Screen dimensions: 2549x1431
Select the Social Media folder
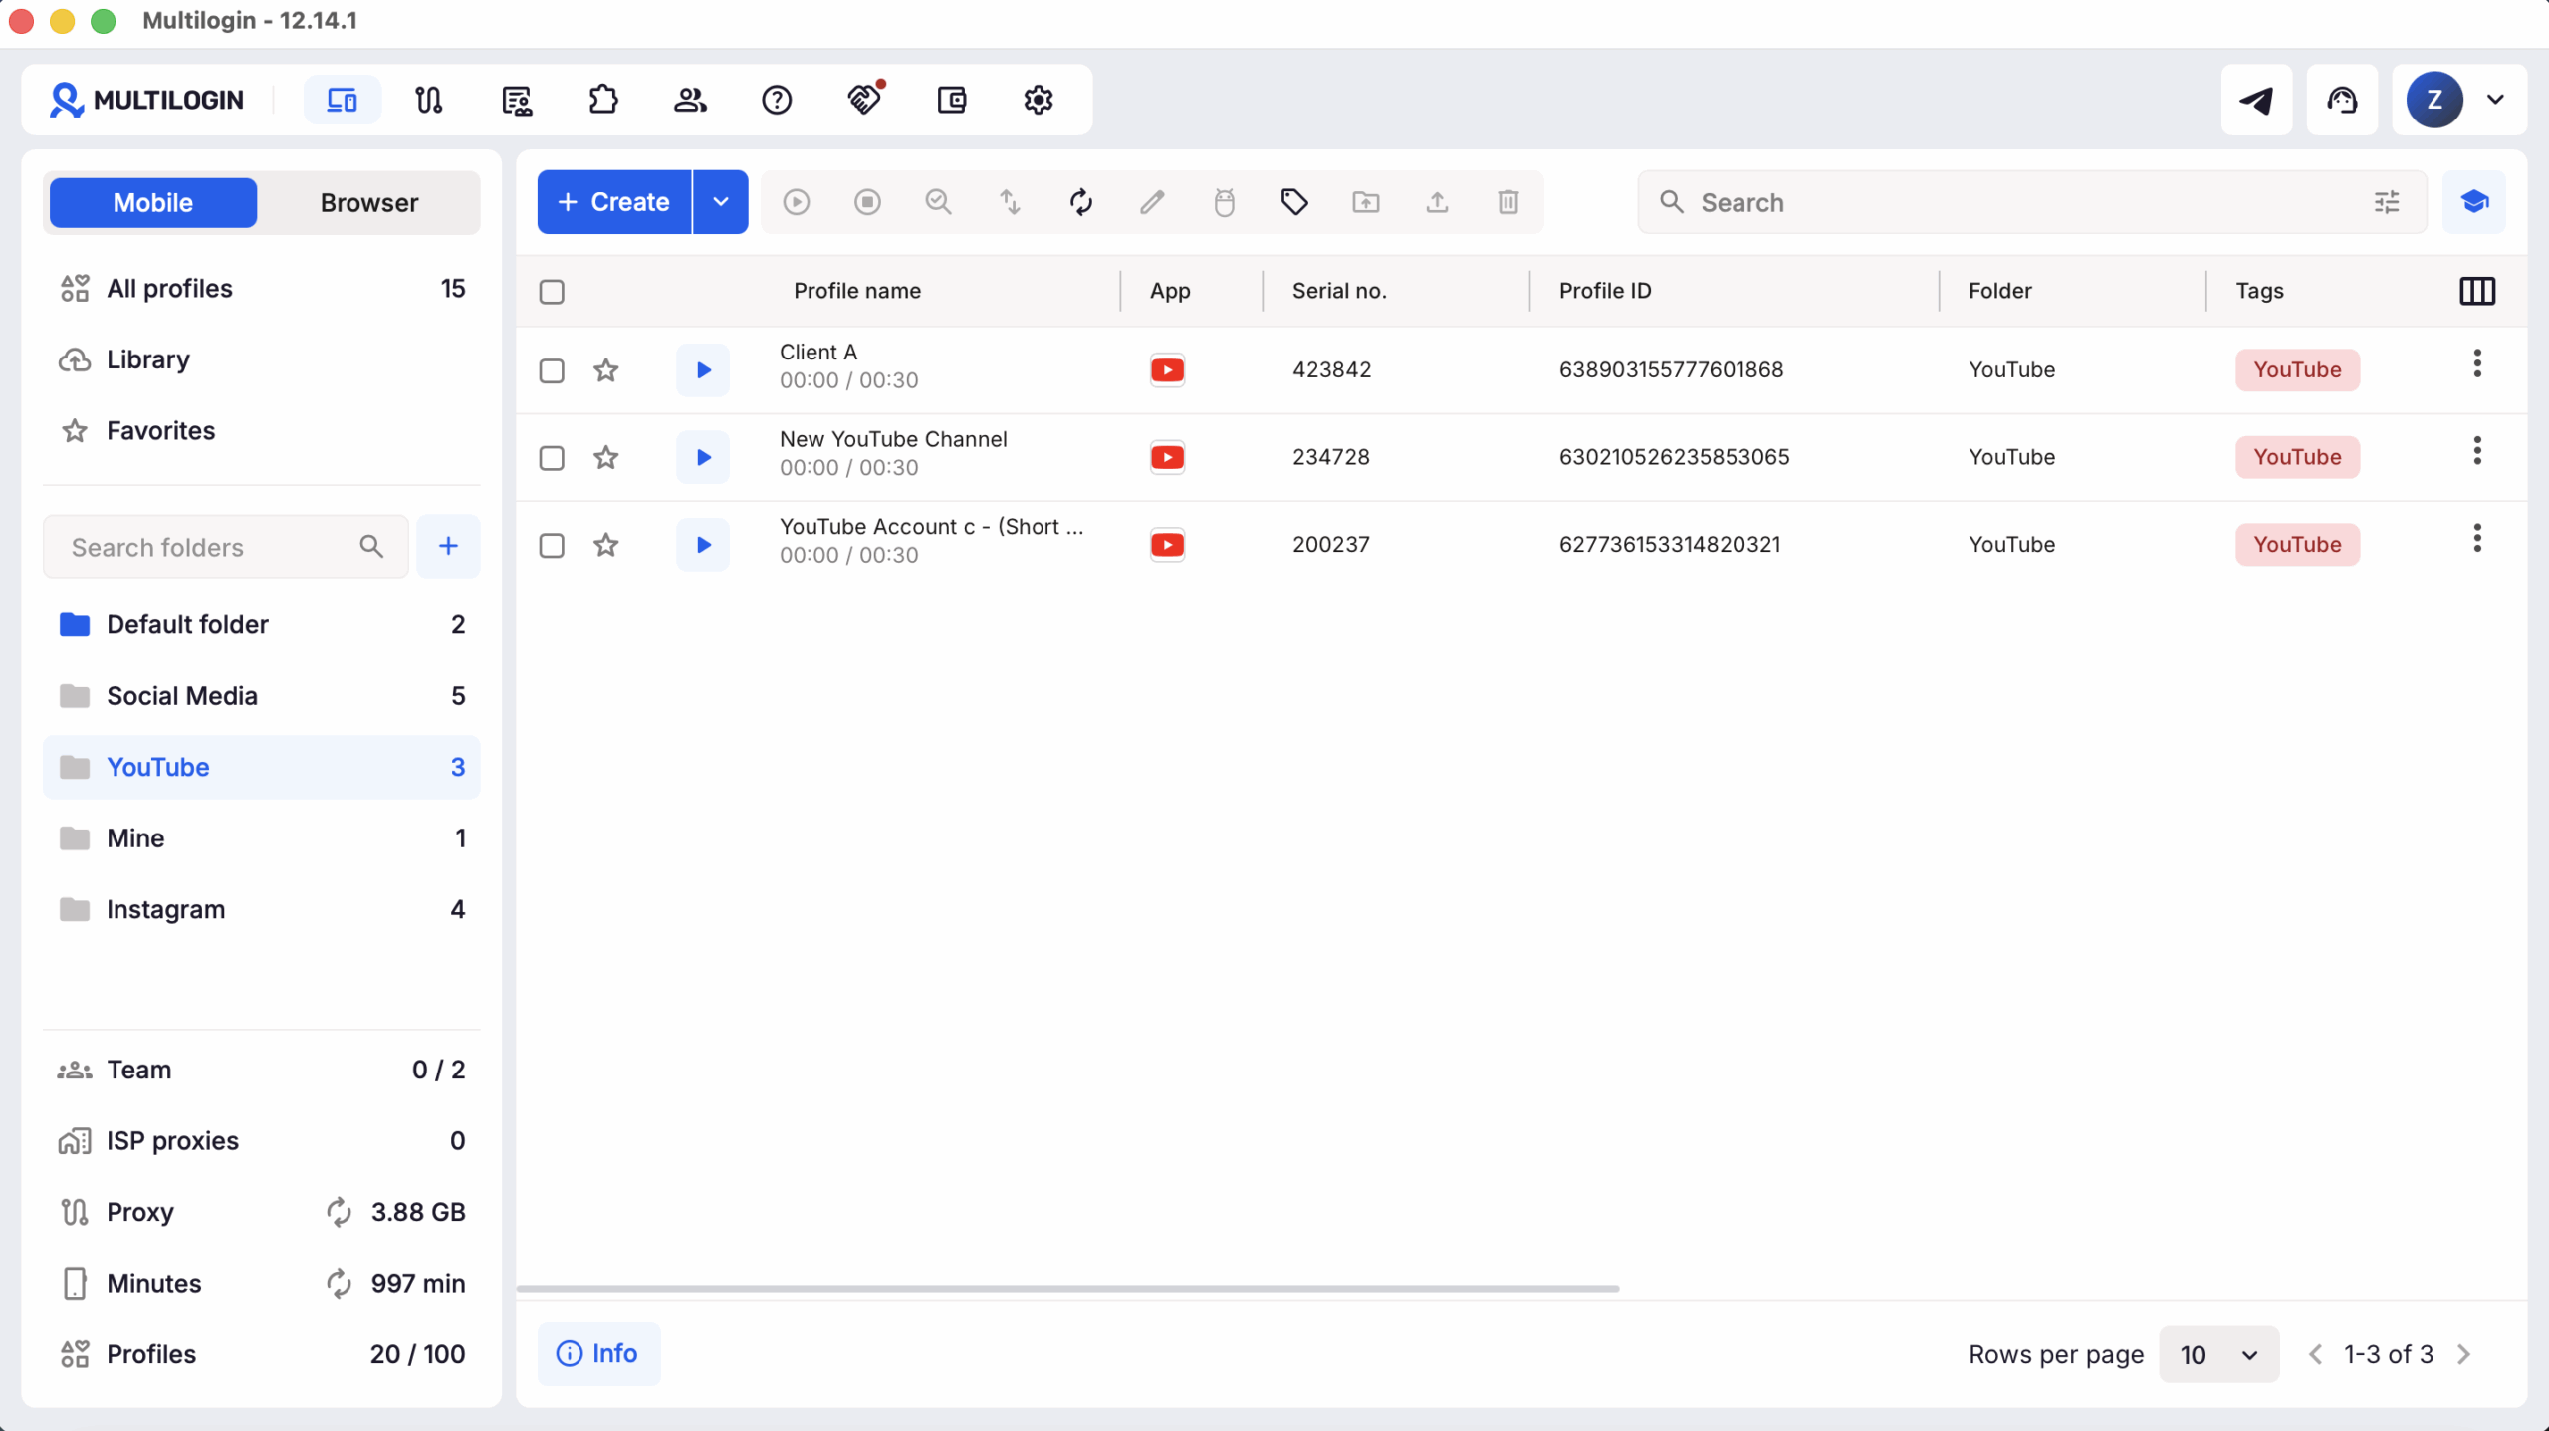(x=262, y=696)
